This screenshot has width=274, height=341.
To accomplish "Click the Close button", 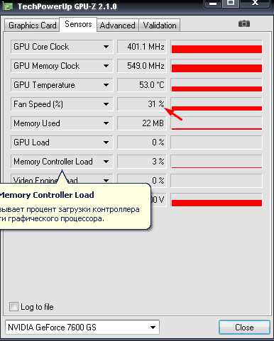I will (x=244, y=328).
